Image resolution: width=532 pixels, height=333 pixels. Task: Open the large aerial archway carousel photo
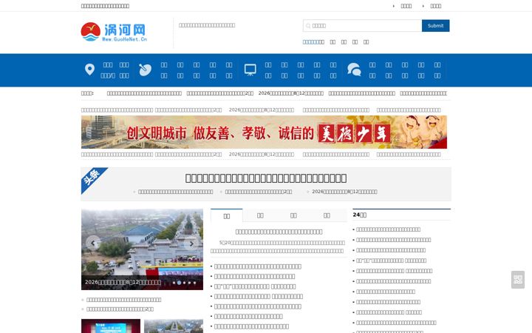[142, 249]
